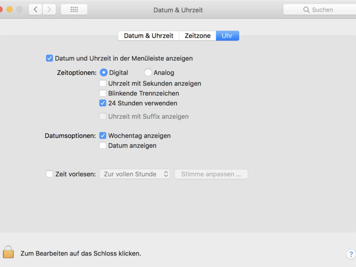The image size is (356, 267).
Task: Switch to the Datum & Uhrzeit tab
Action: click(148, 36)
